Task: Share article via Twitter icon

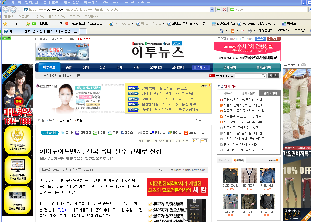Action: tap(63, 133)
